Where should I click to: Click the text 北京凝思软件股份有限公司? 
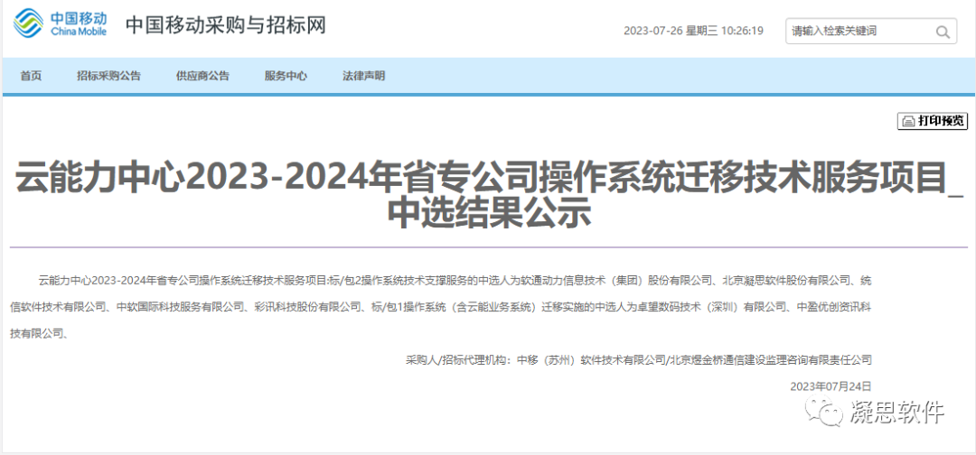coord(785,281)
